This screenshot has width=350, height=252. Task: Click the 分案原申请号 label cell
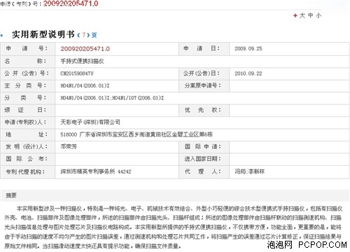coord(204,86)
